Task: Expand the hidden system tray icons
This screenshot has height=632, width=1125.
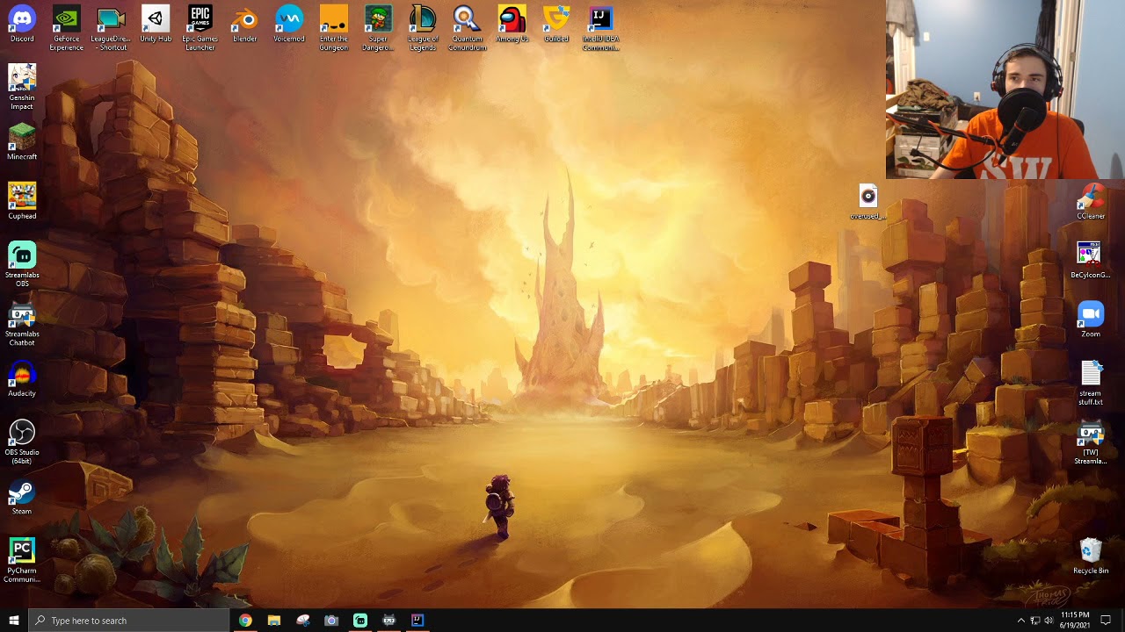Action: 1020,621
